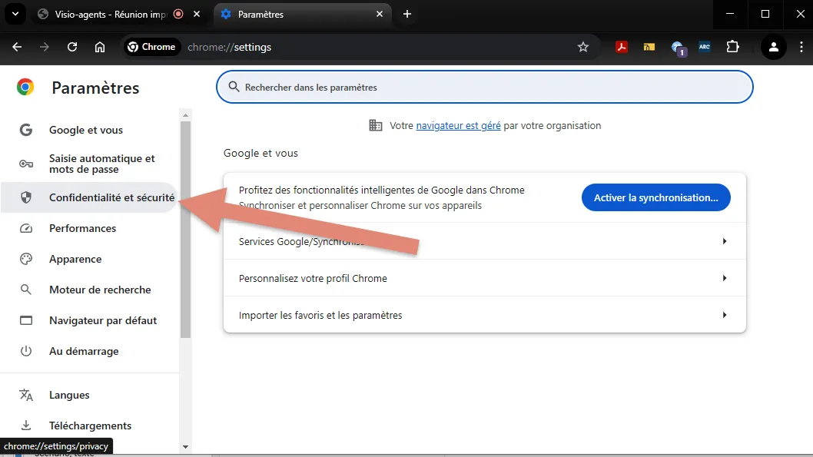This screenshot has width=813, height=457.
Task: Open the extension with badge number 1
Action: [x=678, y=48]
